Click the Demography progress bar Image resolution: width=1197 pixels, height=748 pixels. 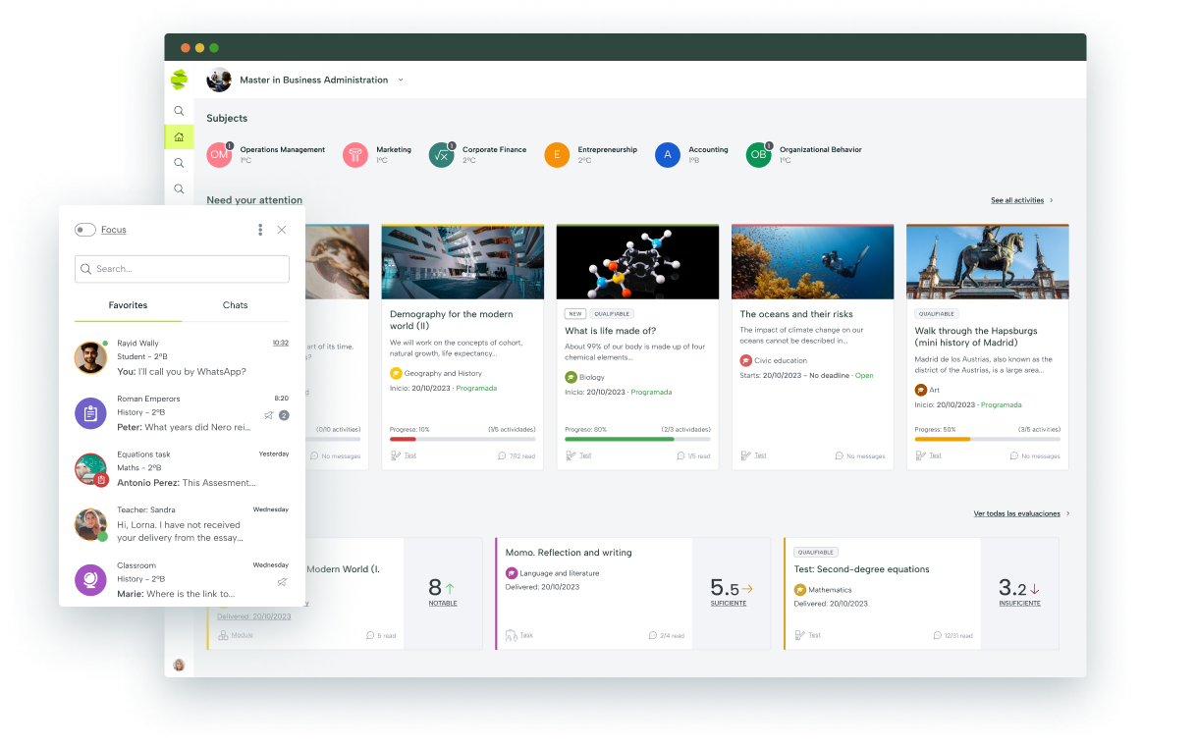[462, 439]
